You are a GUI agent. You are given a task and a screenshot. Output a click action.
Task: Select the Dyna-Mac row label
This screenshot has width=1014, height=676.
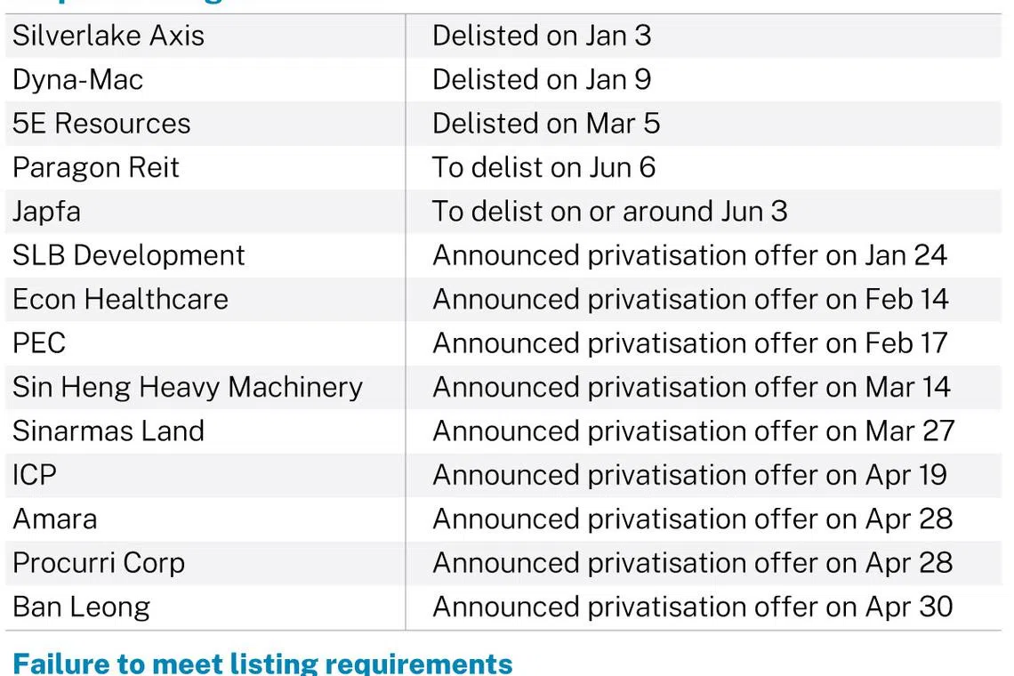tap(78, 79)
